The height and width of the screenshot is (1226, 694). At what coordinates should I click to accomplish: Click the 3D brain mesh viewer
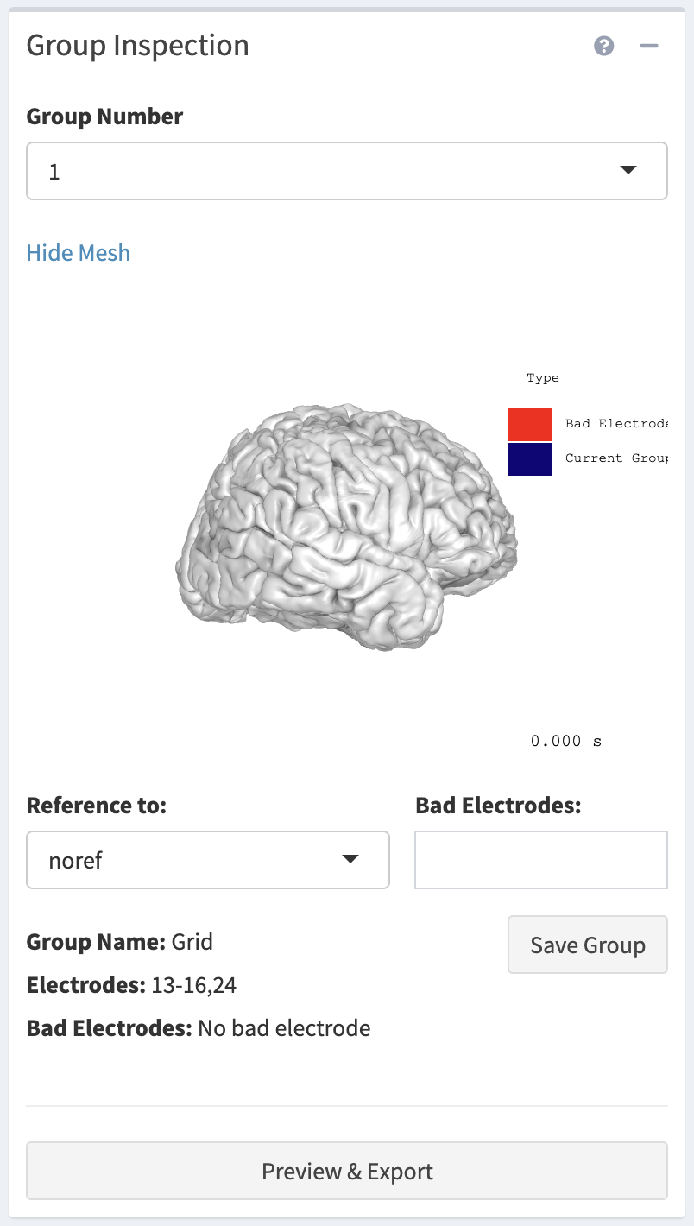pos(345,527)
